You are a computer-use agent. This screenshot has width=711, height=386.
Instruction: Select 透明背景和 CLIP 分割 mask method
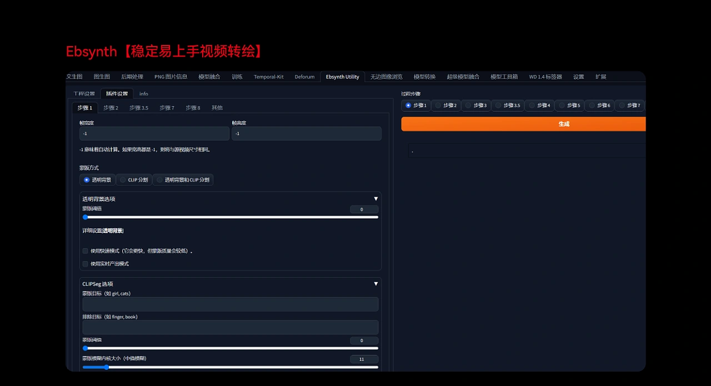pyautogui.click(x=183, y=180)
